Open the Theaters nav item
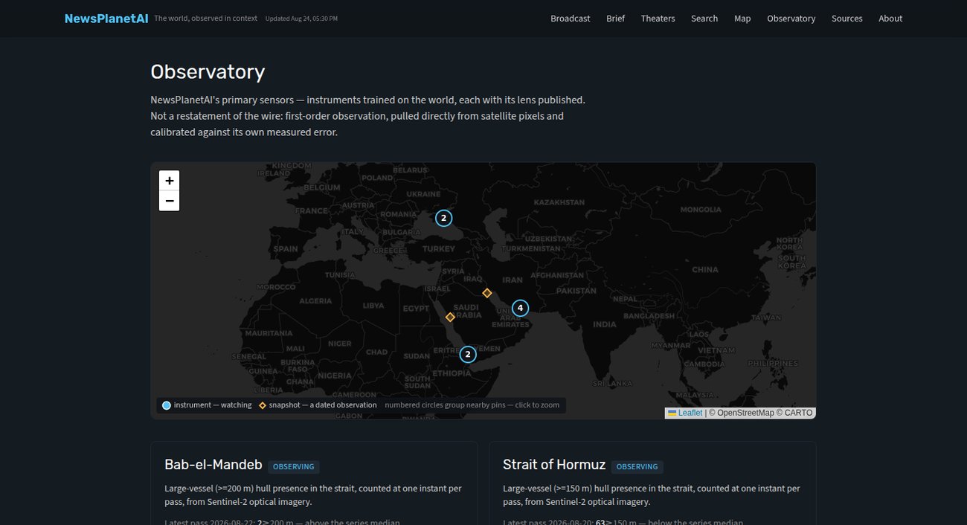This screenshot has width=967, height=525. pos(658,19)
